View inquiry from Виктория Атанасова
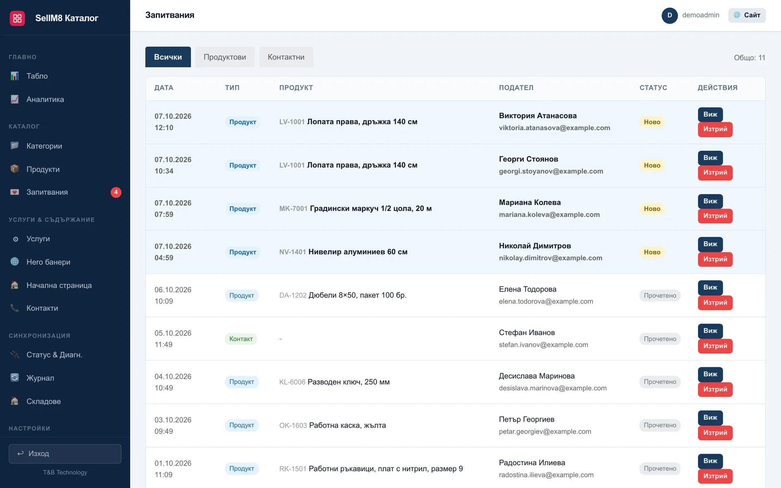The image size is (781, 488). coord(710,114)
